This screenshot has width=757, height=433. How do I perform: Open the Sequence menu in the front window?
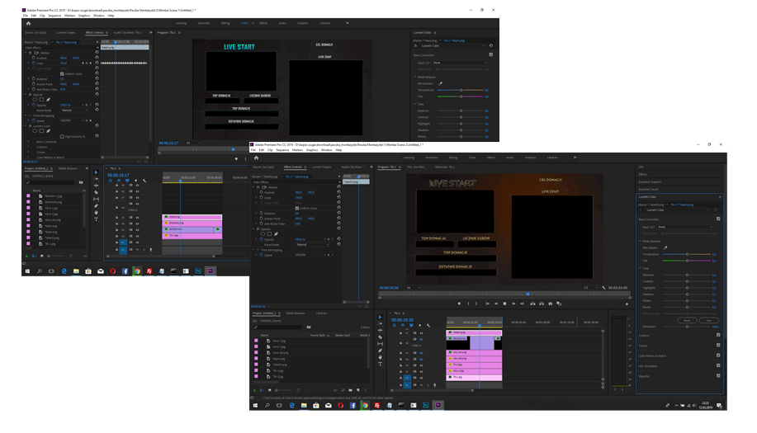pos(282,150)
